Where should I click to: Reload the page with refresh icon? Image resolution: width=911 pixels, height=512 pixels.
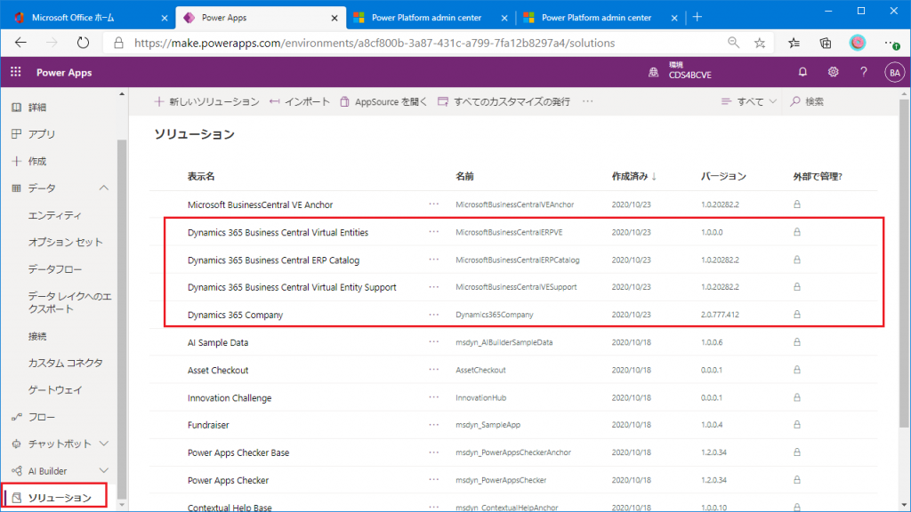pyautogui.click(x=83, y=43)
